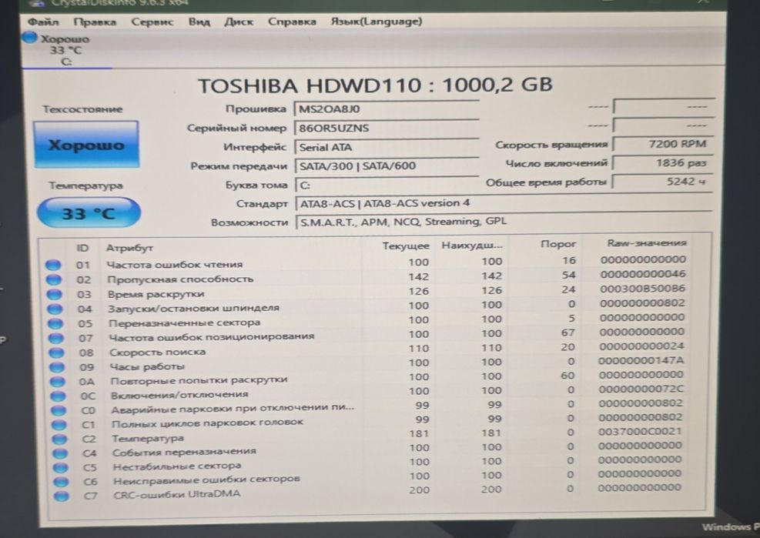
Task: Click the Хорошо health status button
Action: tap(85, 145)
